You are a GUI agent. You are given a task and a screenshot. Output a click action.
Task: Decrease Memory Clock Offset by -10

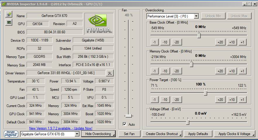(x=165, y=71)
